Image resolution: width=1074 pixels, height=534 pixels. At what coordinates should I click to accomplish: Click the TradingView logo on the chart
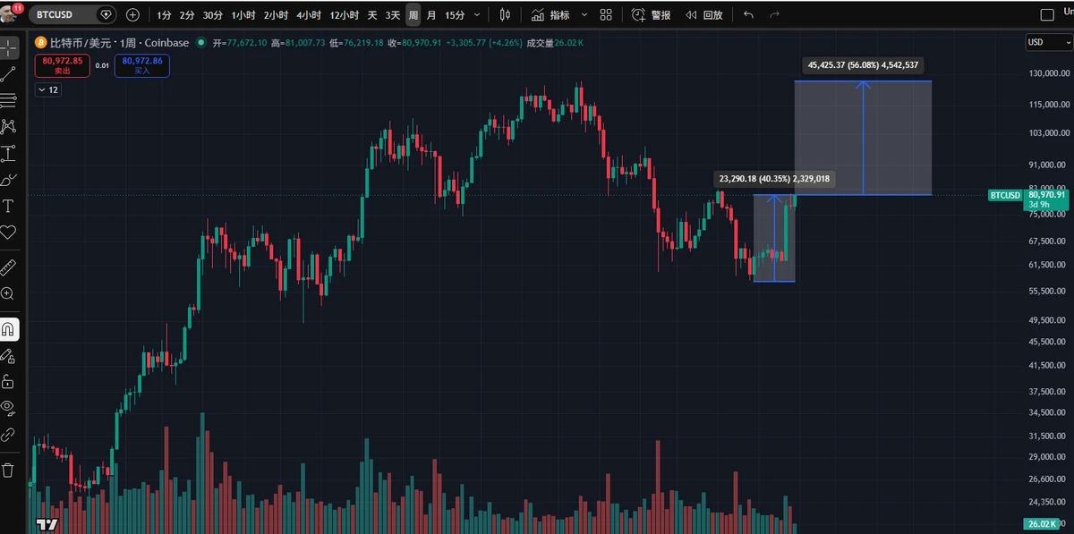pyautogui.click(x=47, y=524)
